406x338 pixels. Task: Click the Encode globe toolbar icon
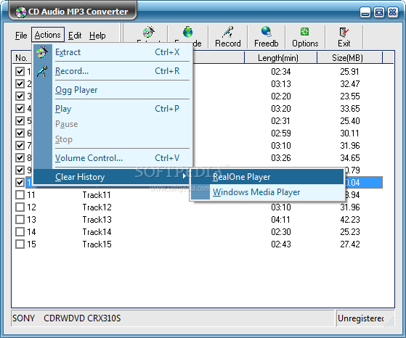(x=187, y=32)
